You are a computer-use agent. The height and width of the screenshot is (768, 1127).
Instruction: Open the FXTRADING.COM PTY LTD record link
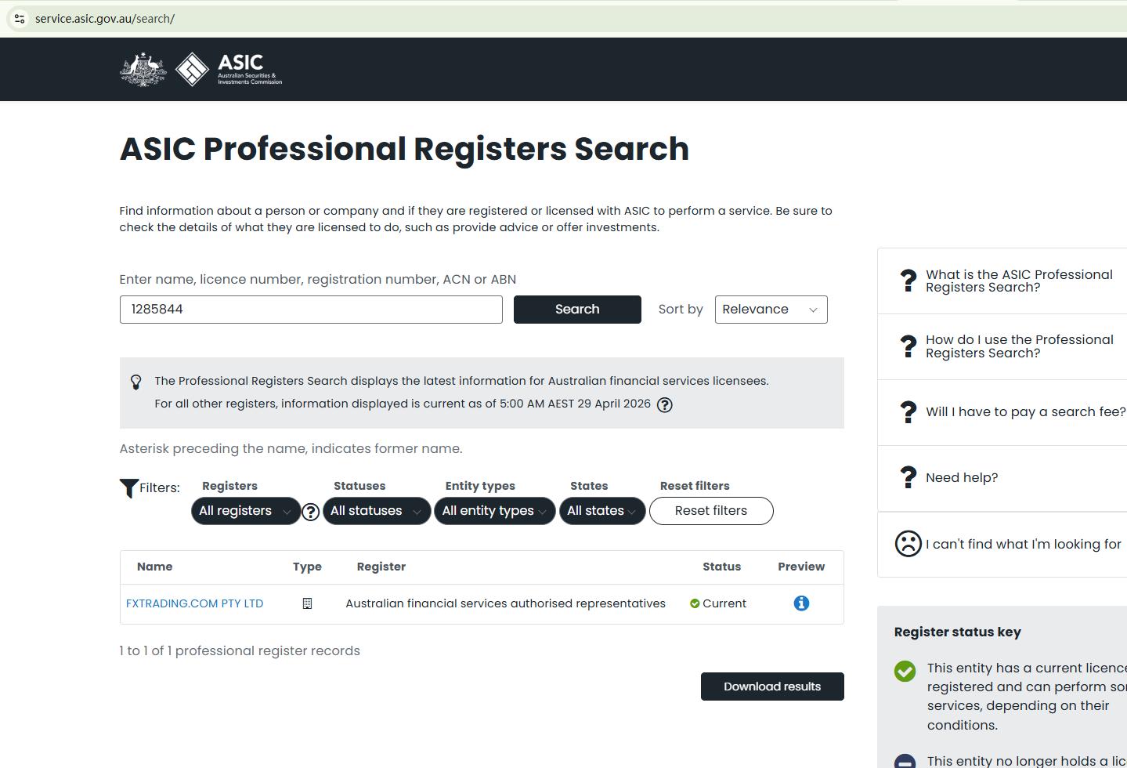coord(195,603)
